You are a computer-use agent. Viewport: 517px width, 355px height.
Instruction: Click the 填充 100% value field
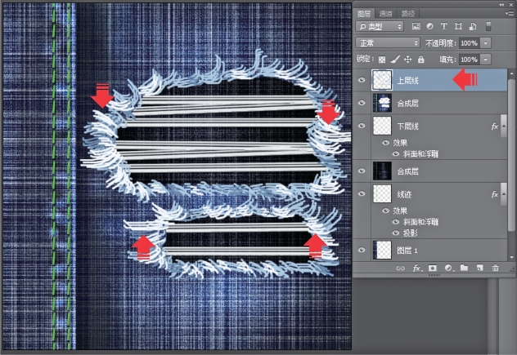470,60
